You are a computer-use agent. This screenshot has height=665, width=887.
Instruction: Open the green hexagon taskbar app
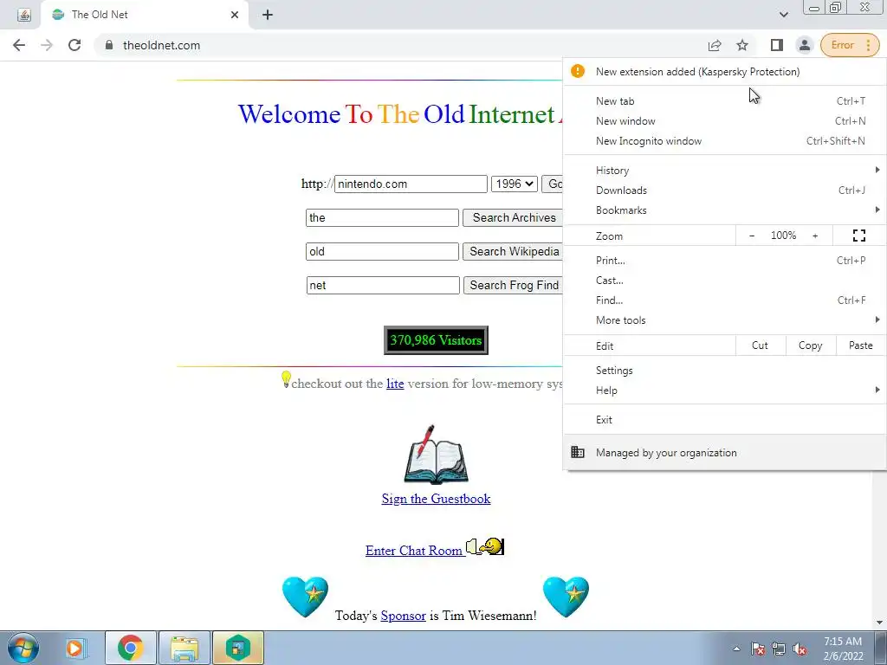point(238,648)
